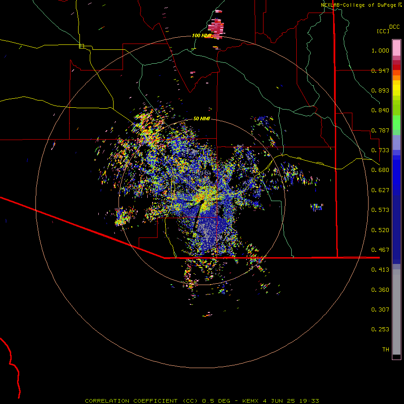Click the 100 NMI range ring label
The image size is (404, 404).
coord(202,35)
